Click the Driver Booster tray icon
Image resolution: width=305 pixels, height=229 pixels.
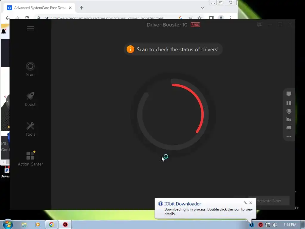click(x=260, y=225)
